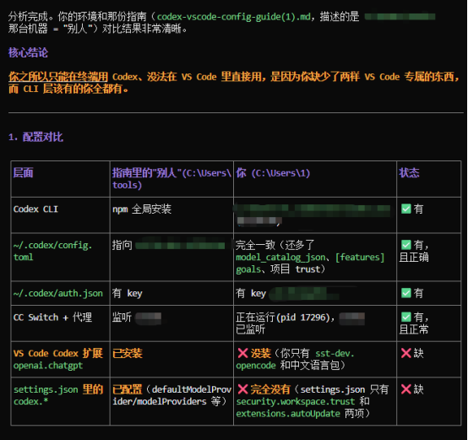Viewport: 468px width, 440px height.
Task: Select the Codex CLI row label
Action: point(35,209)
